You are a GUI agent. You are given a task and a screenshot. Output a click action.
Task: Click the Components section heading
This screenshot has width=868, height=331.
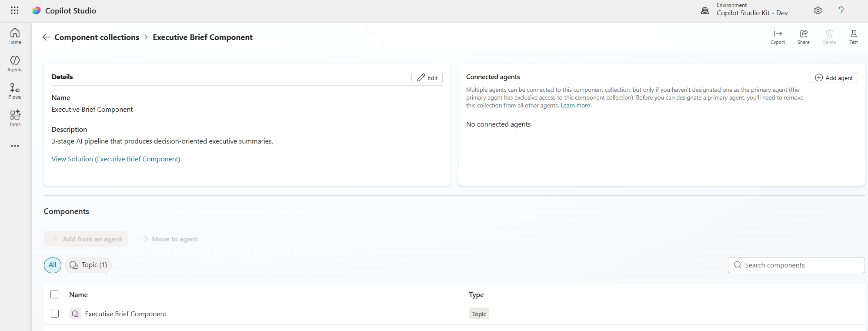(x=67, y=211)
